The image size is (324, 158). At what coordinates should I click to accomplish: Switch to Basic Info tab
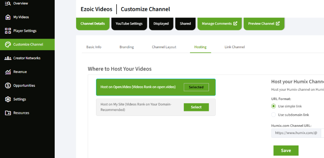coord(94,47)
